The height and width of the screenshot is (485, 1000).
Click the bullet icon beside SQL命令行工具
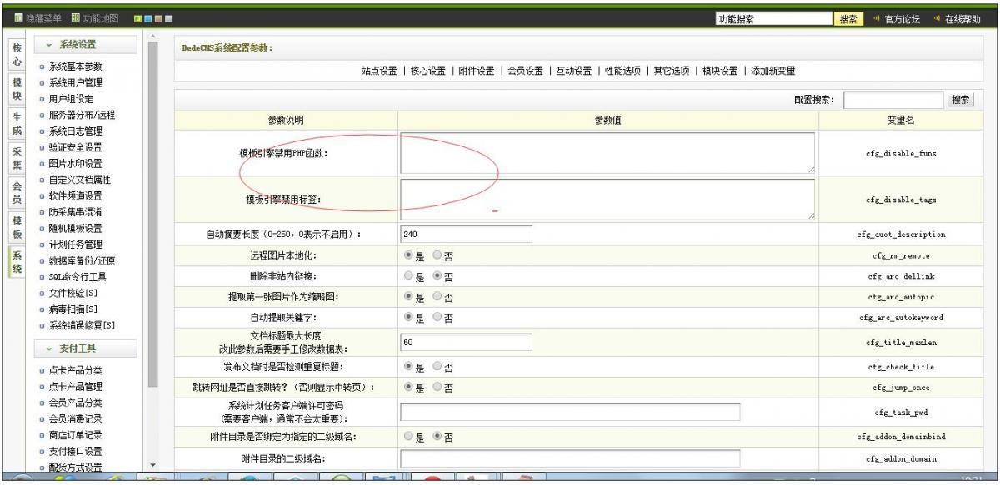point(41,276)
